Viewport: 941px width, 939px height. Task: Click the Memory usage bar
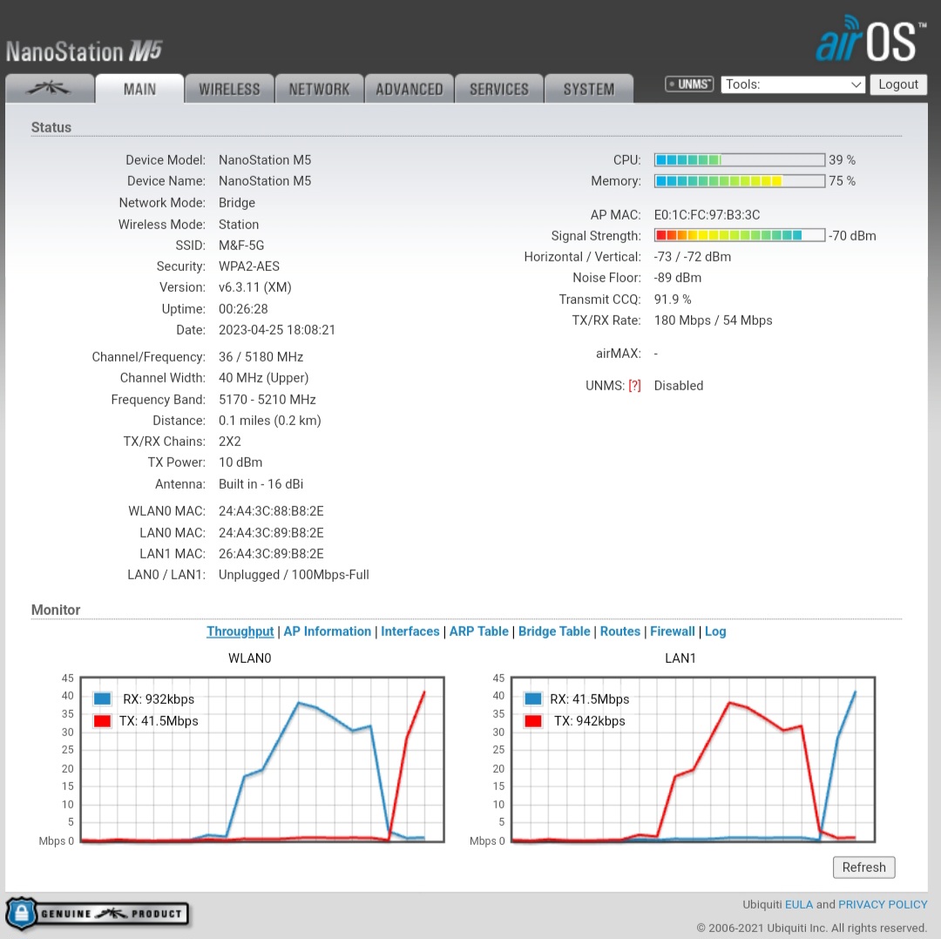(740, 180)
